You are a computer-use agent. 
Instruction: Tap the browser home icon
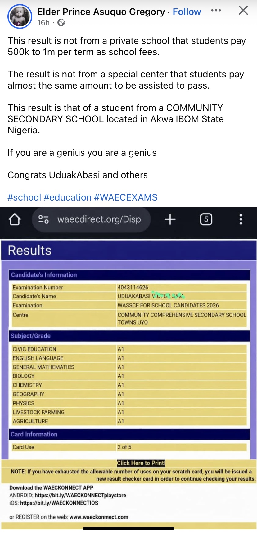point(15,219)
